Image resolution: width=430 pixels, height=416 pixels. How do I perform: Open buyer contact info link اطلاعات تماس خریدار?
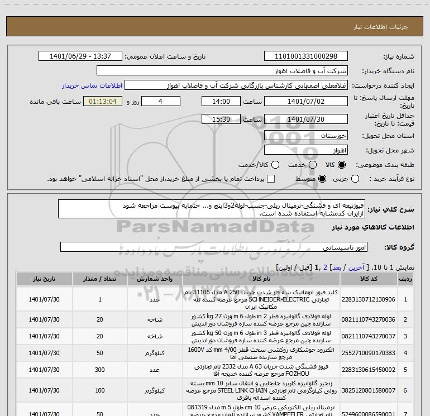[x=91, y=86]
